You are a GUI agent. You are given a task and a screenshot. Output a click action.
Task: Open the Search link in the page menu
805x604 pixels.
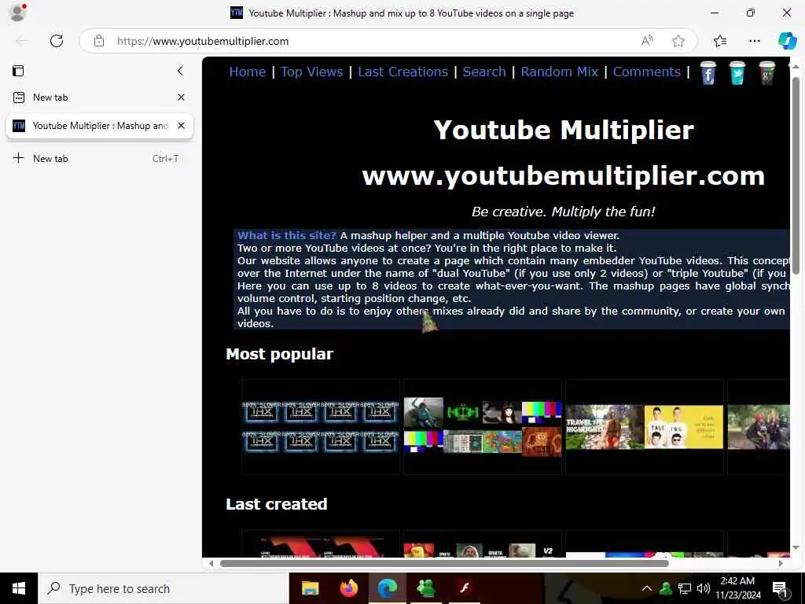point(484,72)
